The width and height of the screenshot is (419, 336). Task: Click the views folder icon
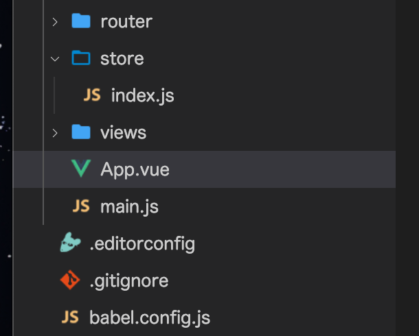(81, 132)
